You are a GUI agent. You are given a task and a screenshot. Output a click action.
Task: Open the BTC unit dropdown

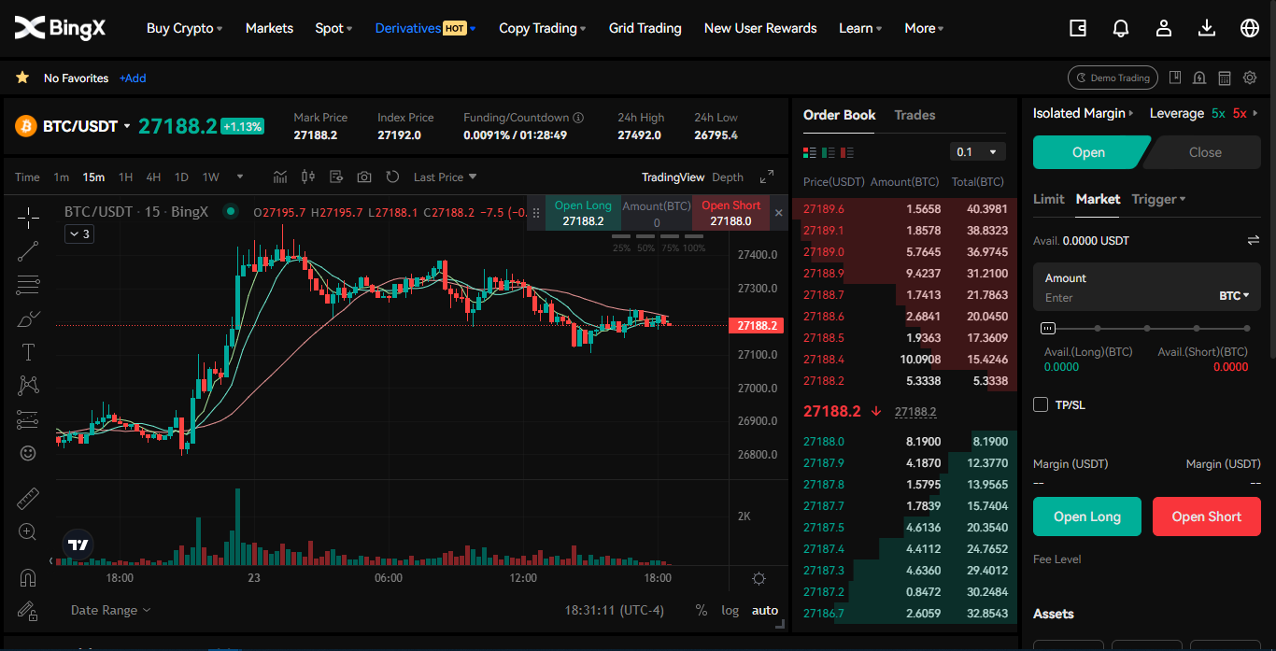[1234, 295]
